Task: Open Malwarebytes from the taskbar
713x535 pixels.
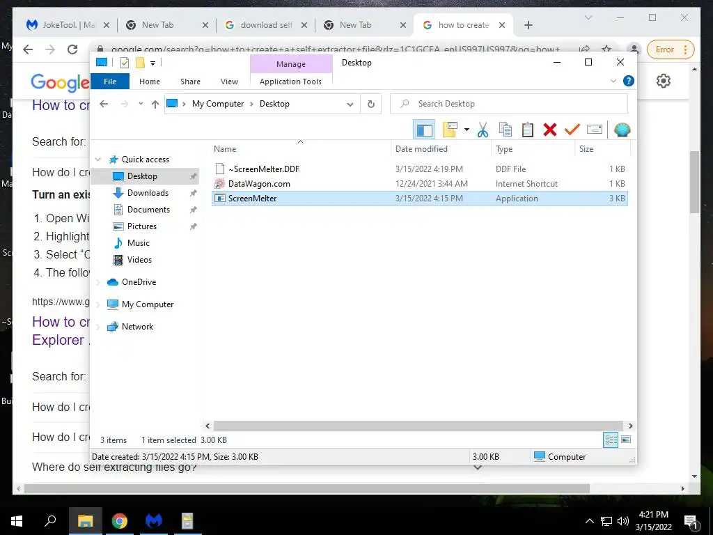Action: [x=154, y=521]
